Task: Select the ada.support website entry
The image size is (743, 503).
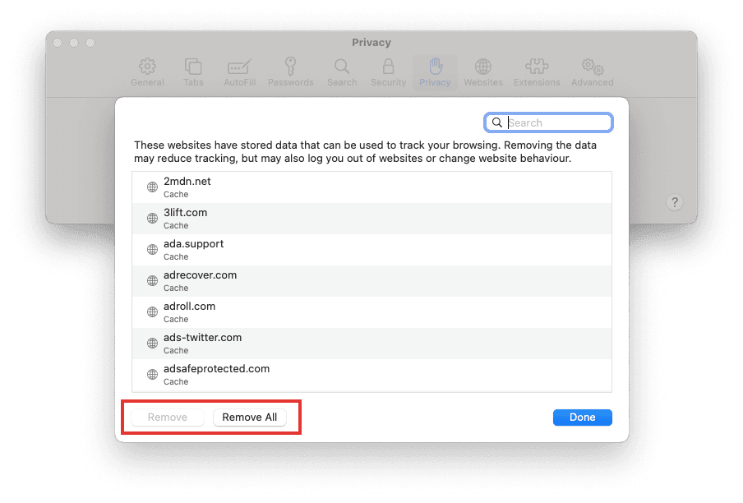Action: [372, 250]
